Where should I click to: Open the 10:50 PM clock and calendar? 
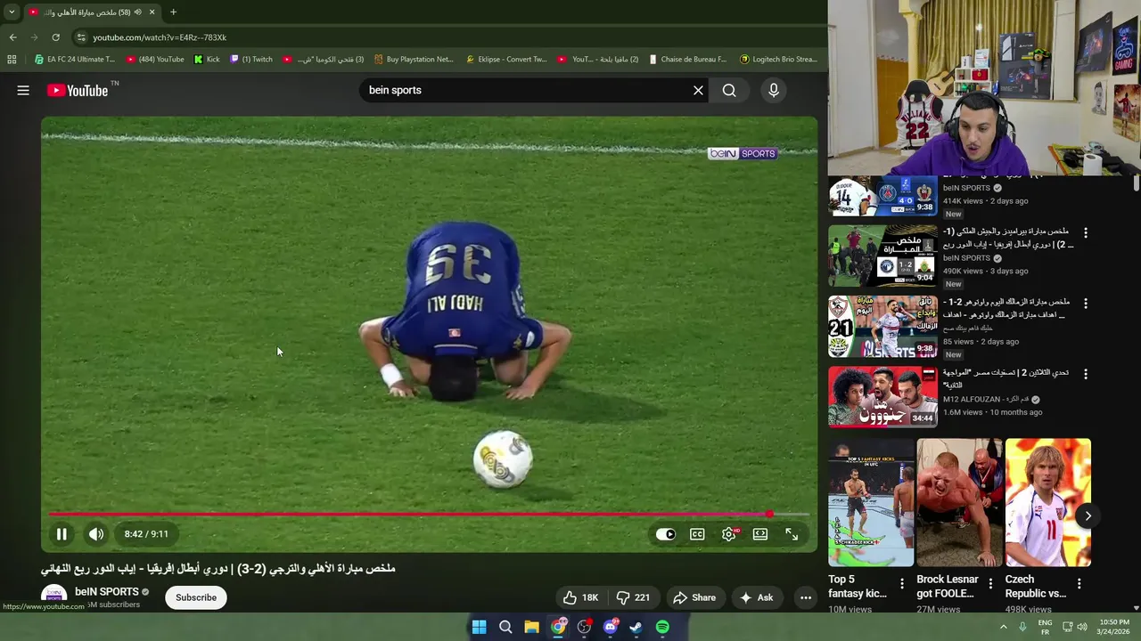(x=1114, y=627)
